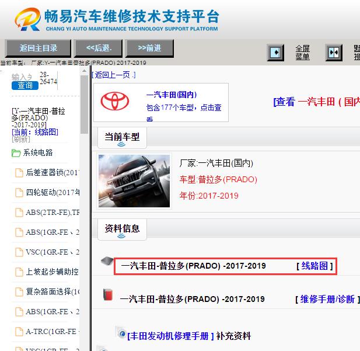Open the first ABS(1GR-FE item above VSC

point(53,232)
